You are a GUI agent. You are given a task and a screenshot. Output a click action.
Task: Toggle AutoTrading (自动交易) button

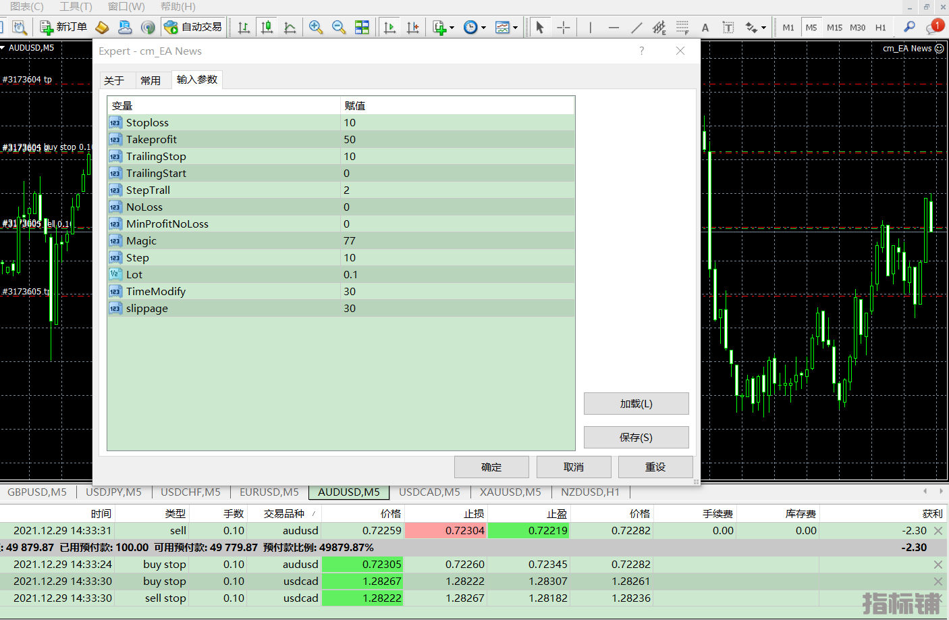point(193,27)
